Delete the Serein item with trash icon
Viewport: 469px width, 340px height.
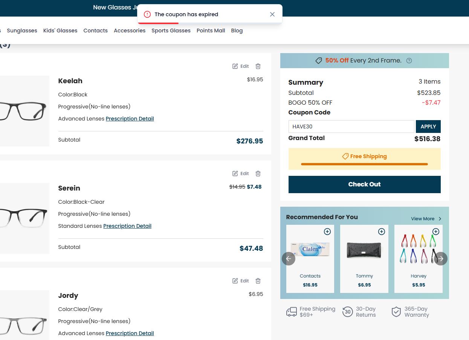pos(258,174)
